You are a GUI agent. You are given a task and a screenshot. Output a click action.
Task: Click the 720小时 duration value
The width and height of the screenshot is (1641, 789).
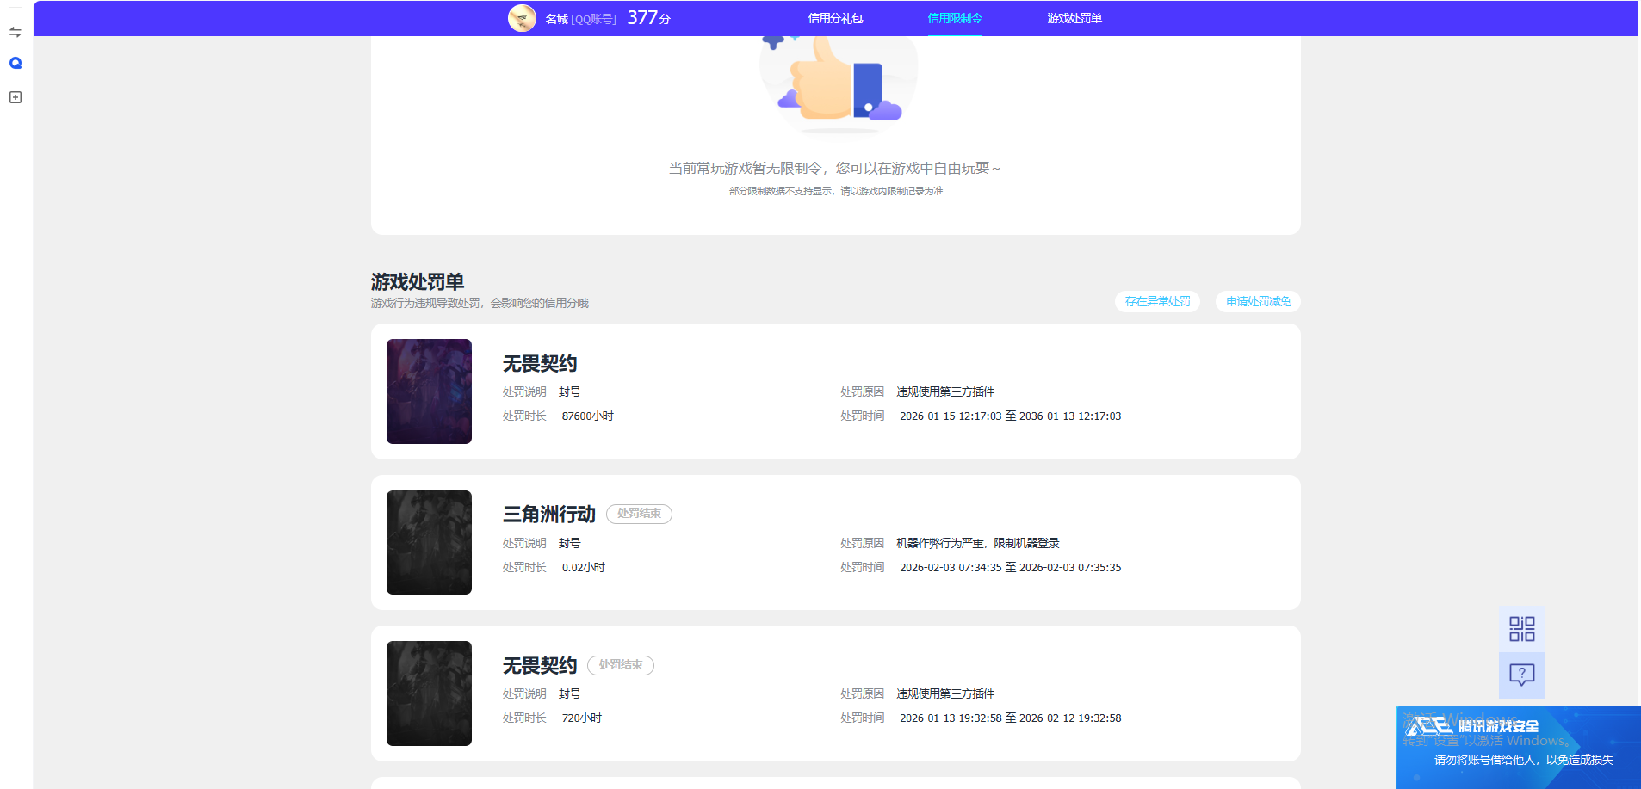pos(582,718)
